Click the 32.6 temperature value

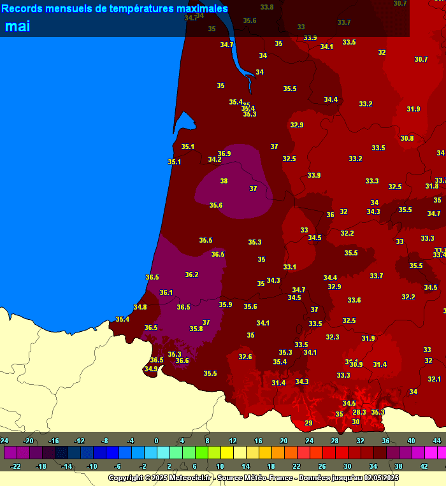click(x=245, y=357)
